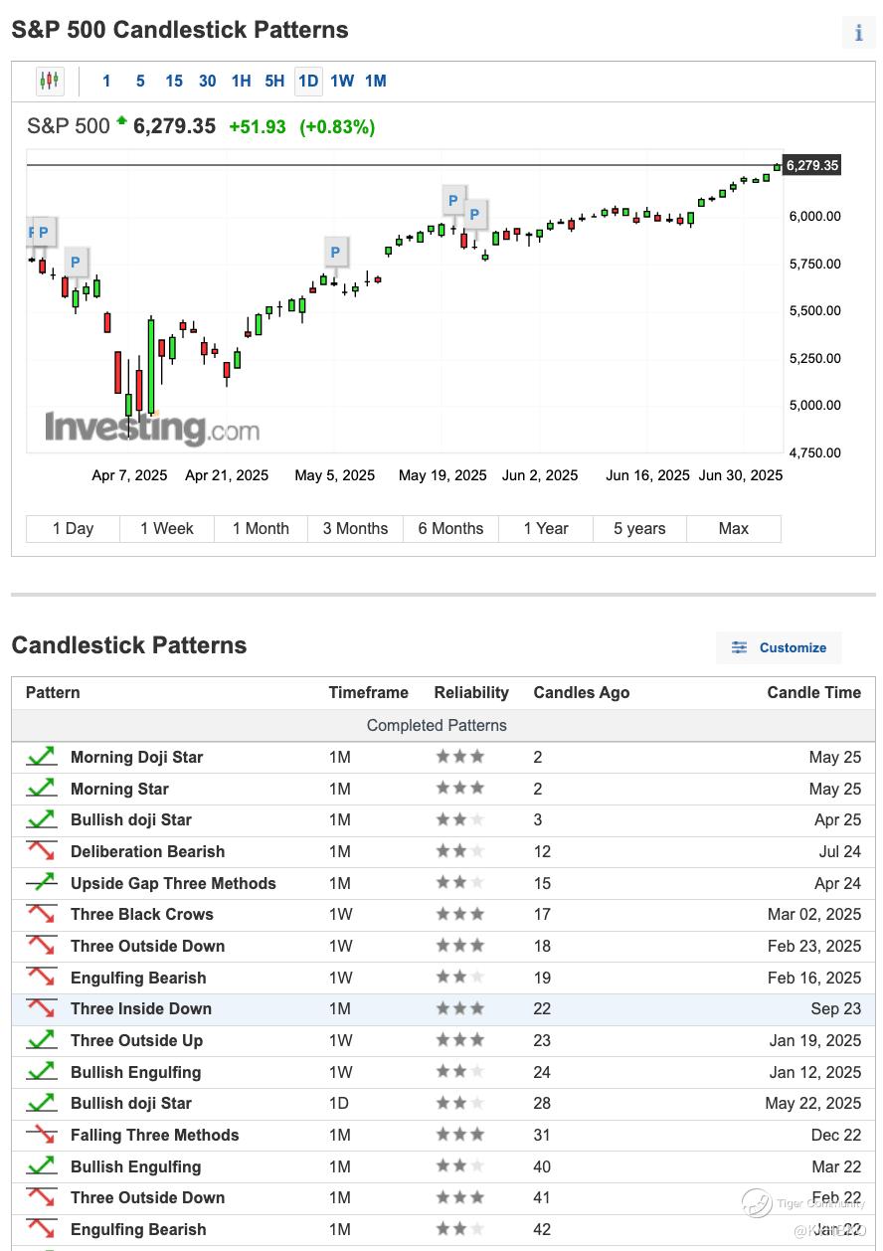
Task: Open the Upside Gap Three Methods pattern
Action: click(173, 883)
